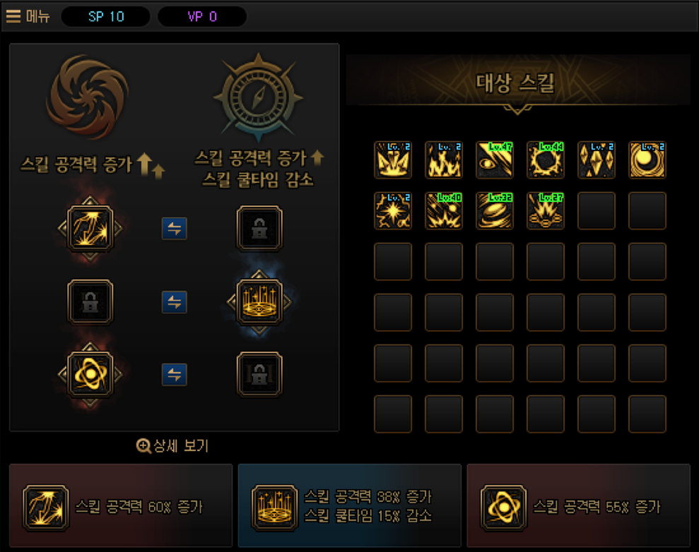Pick the Lv.27 skill icon in grid
This screenshot has width=699, height=552.
point(545,210)
